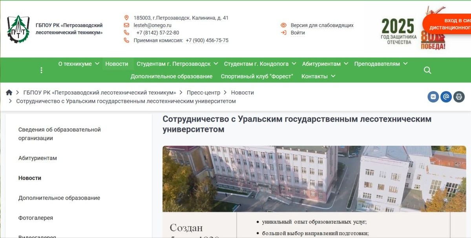Open Сведения об образовательной организации in sidebar
Viewport: 471px width, 238px height.
(x=60, y=134)
